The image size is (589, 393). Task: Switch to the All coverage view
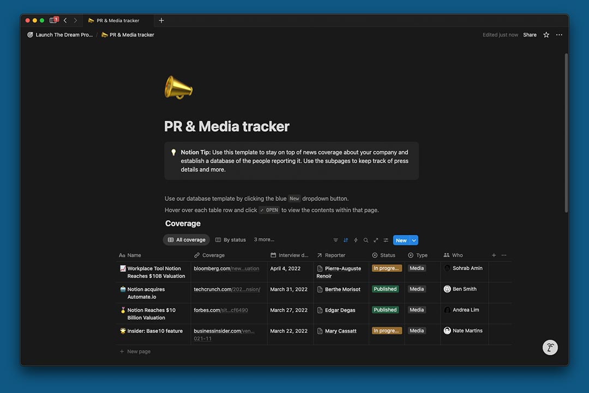tap(187, 240)
